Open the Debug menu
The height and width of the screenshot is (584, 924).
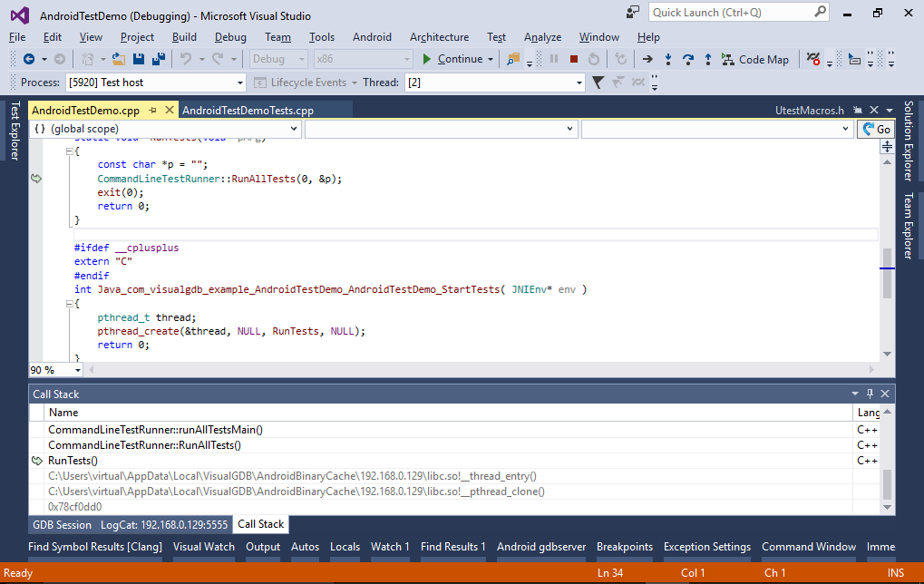tap(230, 37)
